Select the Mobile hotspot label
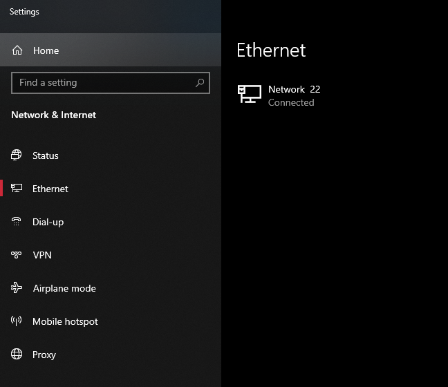This screenshot has height=387, width=448. 65,321
